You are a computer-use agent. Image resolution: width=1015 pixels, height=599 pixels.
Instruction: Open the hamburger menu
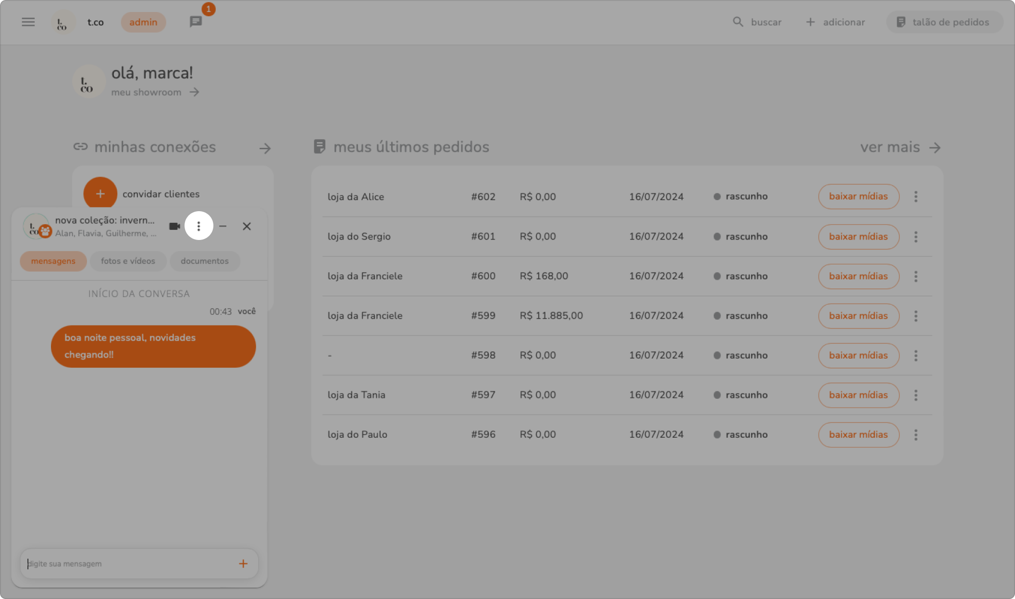[x=28, y=22]
